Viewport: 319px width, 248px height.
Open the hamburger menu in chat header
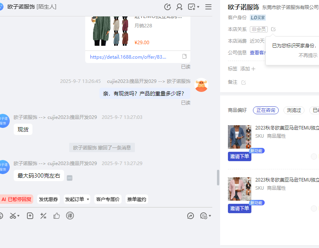pyautogui.click(x=208, y=7)
